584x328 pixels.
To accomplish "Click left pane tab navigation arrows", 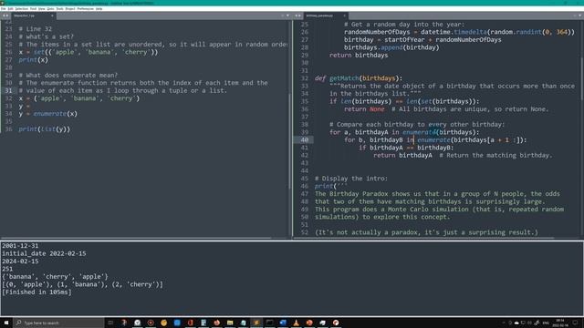I will (5, 15).
